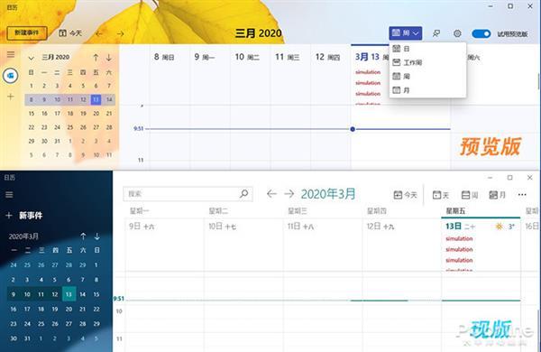Go to the previous week with the left arrow beside 三月 2020

pyautogui.click(x=99, y=33)
